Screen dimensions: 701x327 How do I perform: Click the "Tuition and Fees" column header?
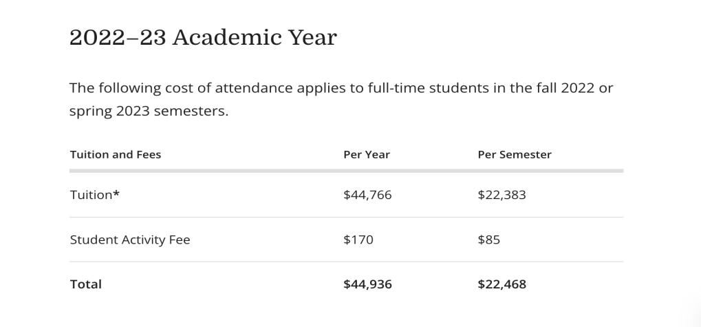pos(116,155)
